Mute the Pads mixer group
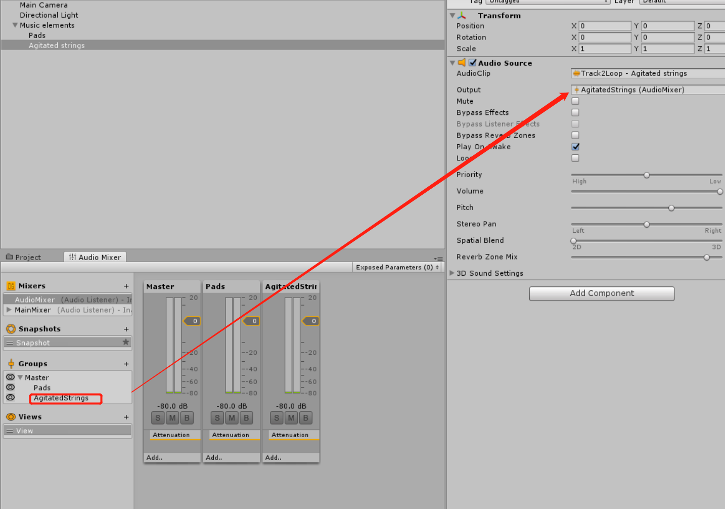The height and width of the screenshot is (509, 725). 232,418
